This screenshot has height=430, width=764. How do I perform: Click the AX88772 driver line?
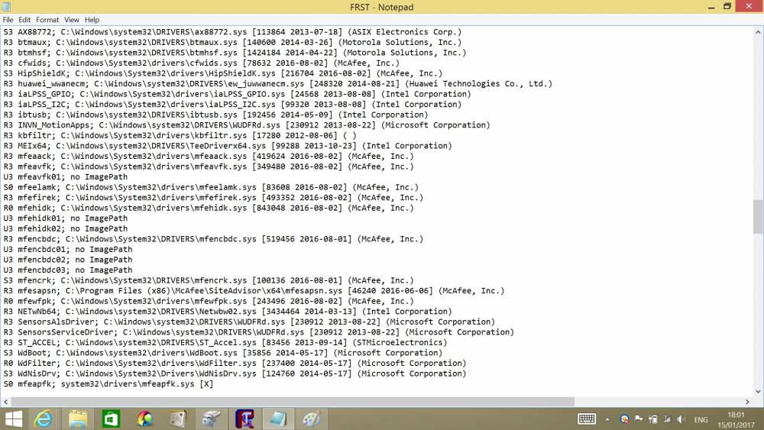coord(232,31)
